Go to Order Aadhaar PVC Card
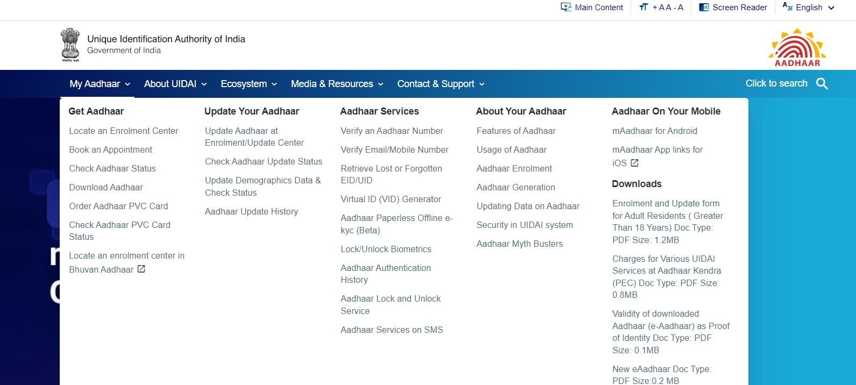The image size is (856, 385). point(118,206)
